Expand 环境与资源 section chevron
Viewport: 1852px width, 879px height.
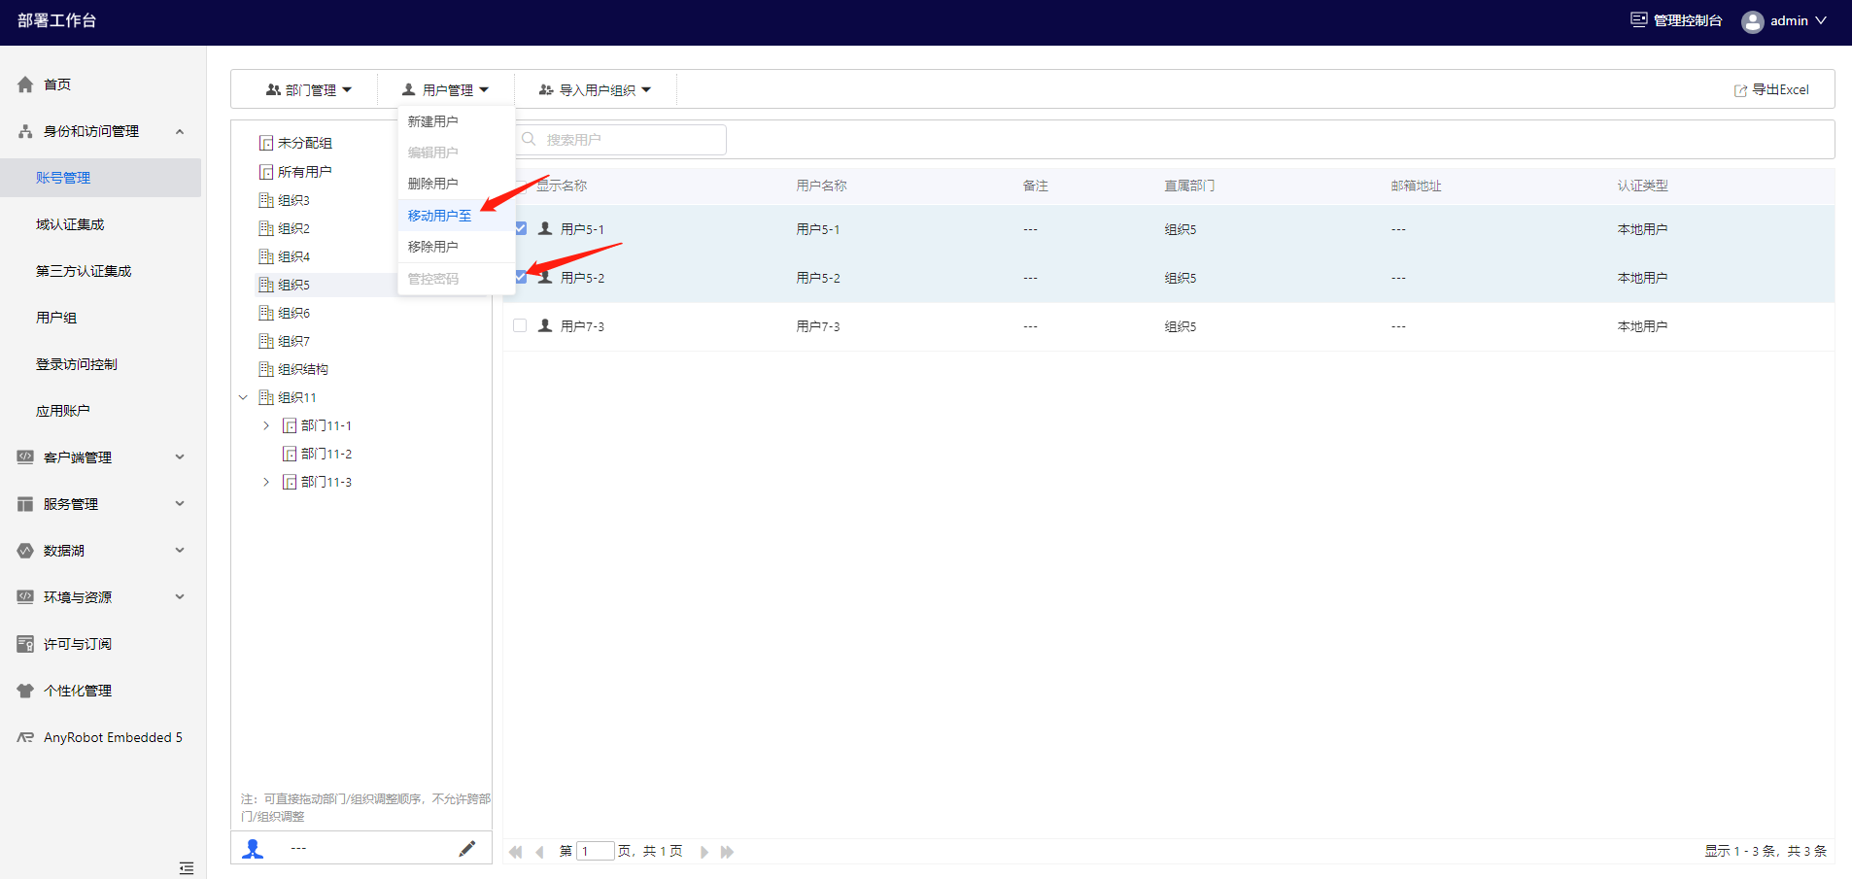pos(180,597)
